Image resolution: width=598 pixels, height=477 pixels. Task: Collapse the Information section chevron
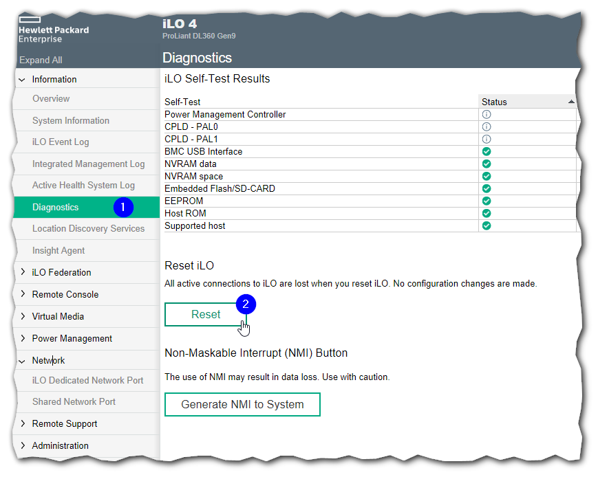pos(22,80)
